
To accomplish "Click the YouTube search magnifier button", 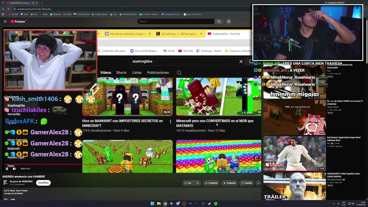I will 219,21.
